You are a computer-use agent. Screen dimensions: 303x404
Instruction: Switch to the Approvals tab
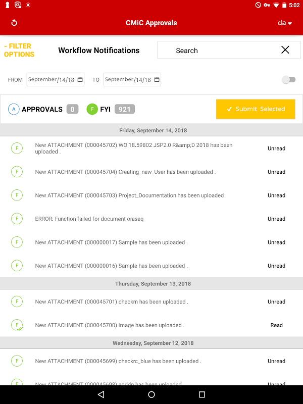pos(42,109)
